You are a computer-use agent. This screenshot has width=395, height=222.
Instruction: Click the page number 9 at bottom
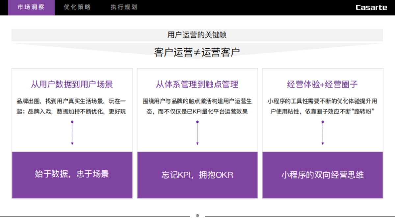click(x=197, y=215)
